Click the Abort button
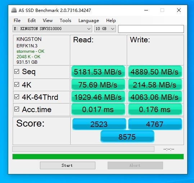The width and height of the screenshot is (194, 183). [135, 166]
